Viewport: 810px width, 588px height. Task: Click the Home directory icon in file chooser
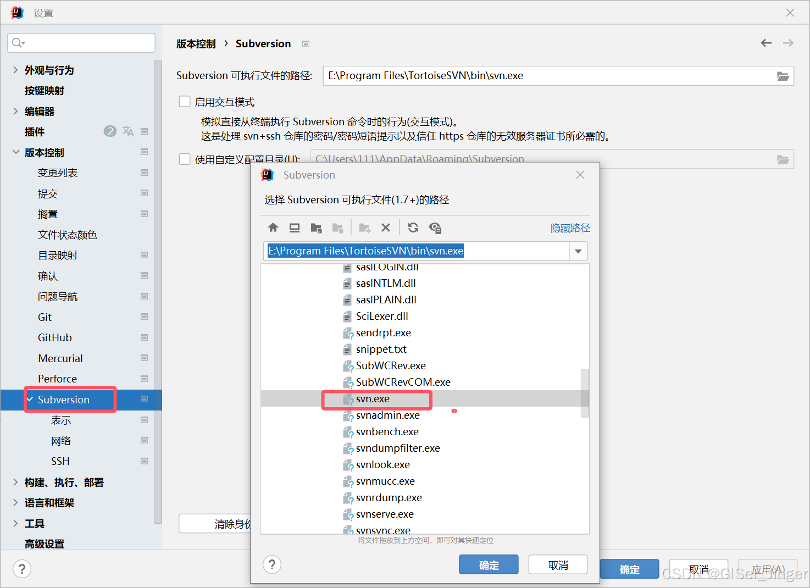tap(273, 228)
